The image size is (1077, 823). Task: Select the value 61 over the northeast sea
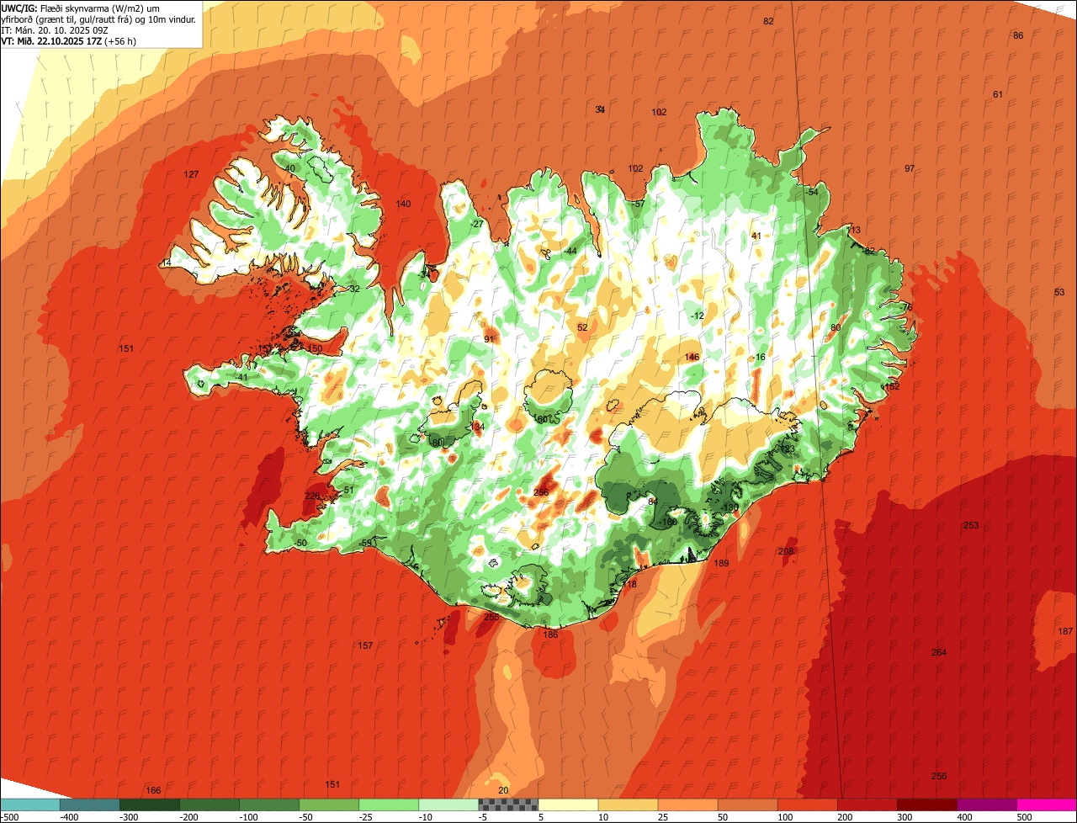click(x=998, y=94)
